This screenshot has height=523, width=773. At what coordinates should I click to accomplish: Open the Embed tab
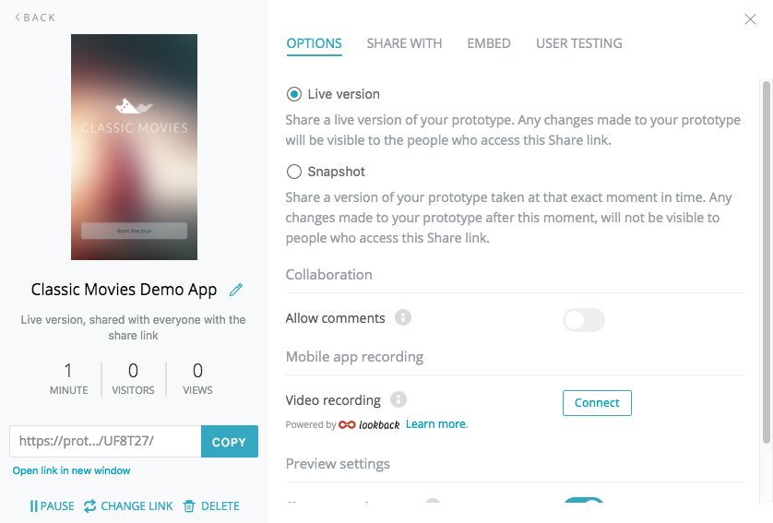[489, 43]
